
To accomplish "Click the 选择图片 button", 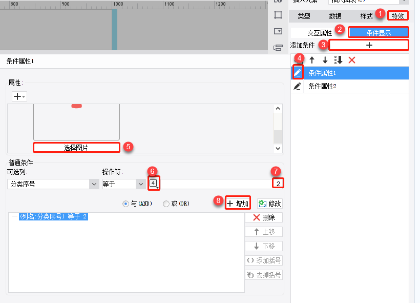I will pyautogui.click(x=76, y=148).
